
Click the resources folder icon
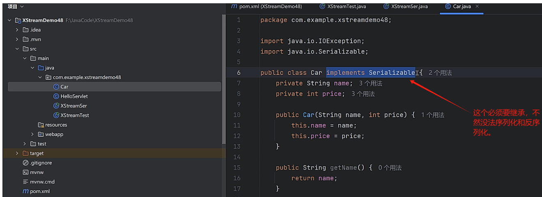pyautogui.click(x=41, y=125)
